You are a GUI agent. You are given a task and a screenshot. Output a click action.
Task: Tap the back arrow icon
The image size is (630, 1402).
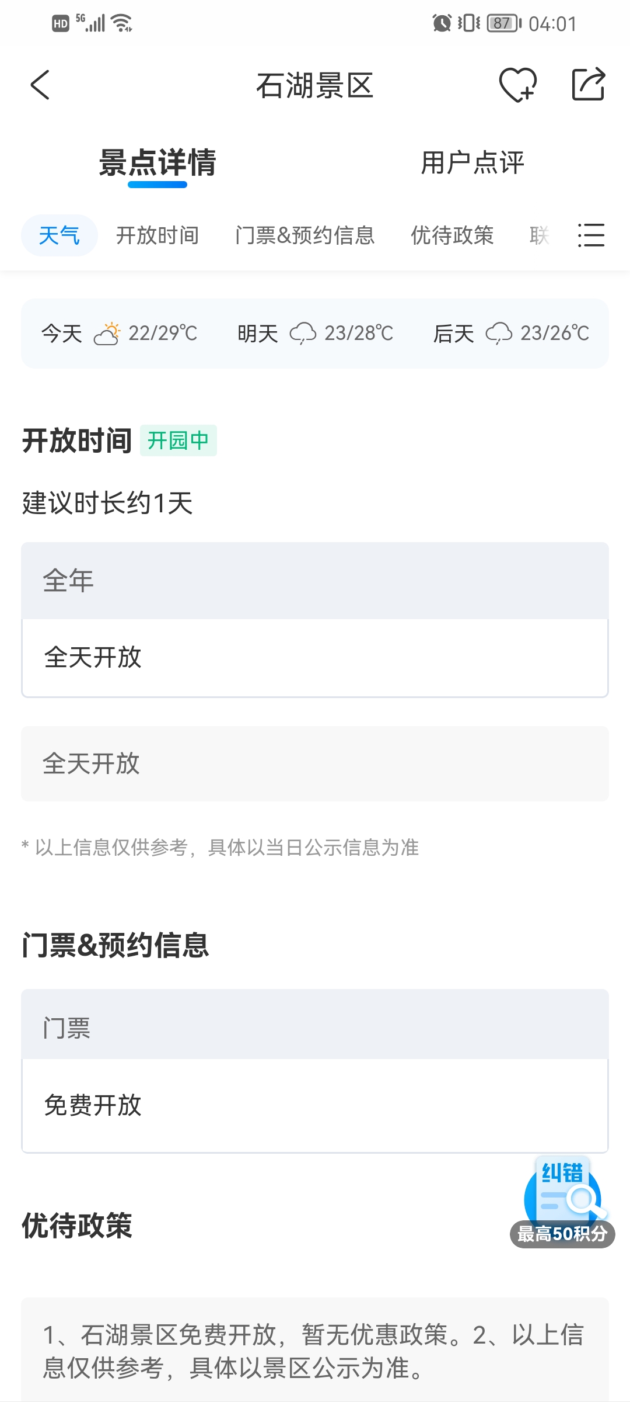click(40, 85)
